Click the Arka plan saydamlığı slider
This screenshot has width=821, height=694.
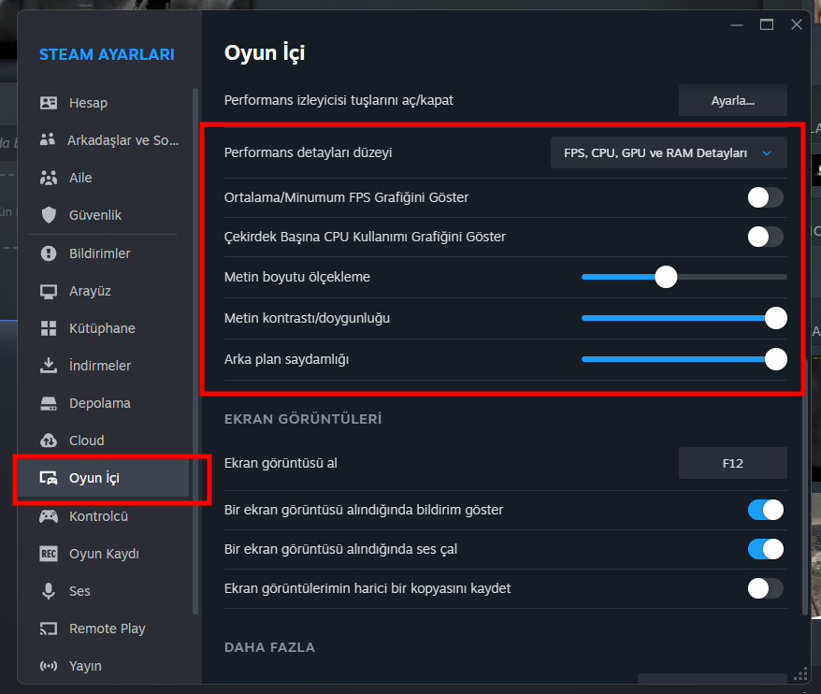click(684, 359)
